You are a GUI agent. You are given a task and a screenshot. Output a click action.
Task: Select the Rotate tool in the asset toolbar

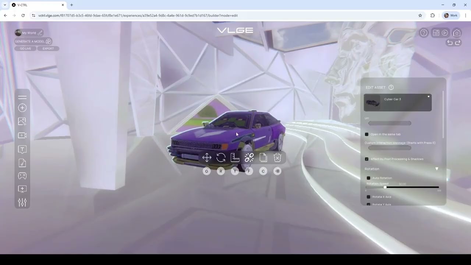coord(220,158)
